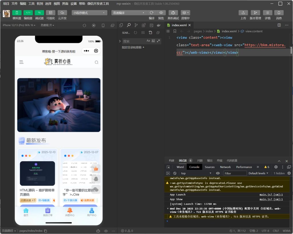
Task: Open the 调试器 debugger from top toolbar
Action: 39,13
